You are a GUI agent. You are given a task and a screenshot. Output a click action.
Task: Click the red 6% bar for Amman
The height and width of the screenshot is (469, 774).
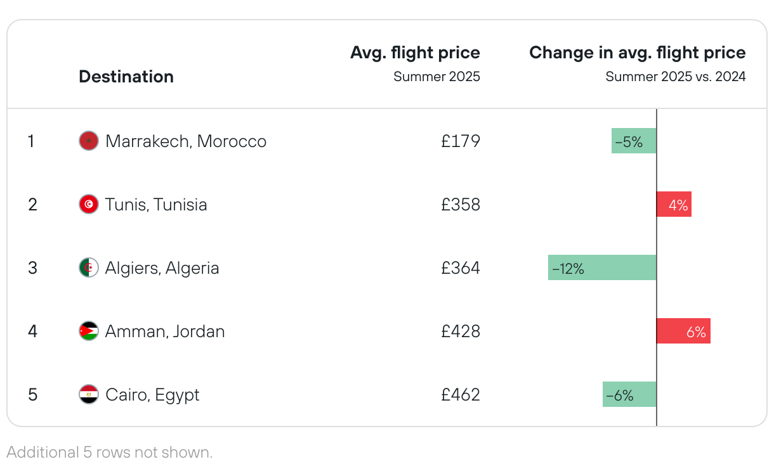(x=683, y=331)
